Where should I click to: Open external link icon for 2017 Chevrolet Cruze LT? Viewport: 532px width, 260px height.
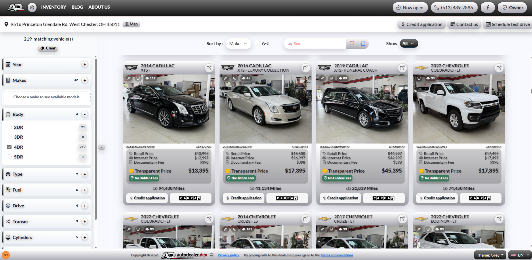click(402, 219)
